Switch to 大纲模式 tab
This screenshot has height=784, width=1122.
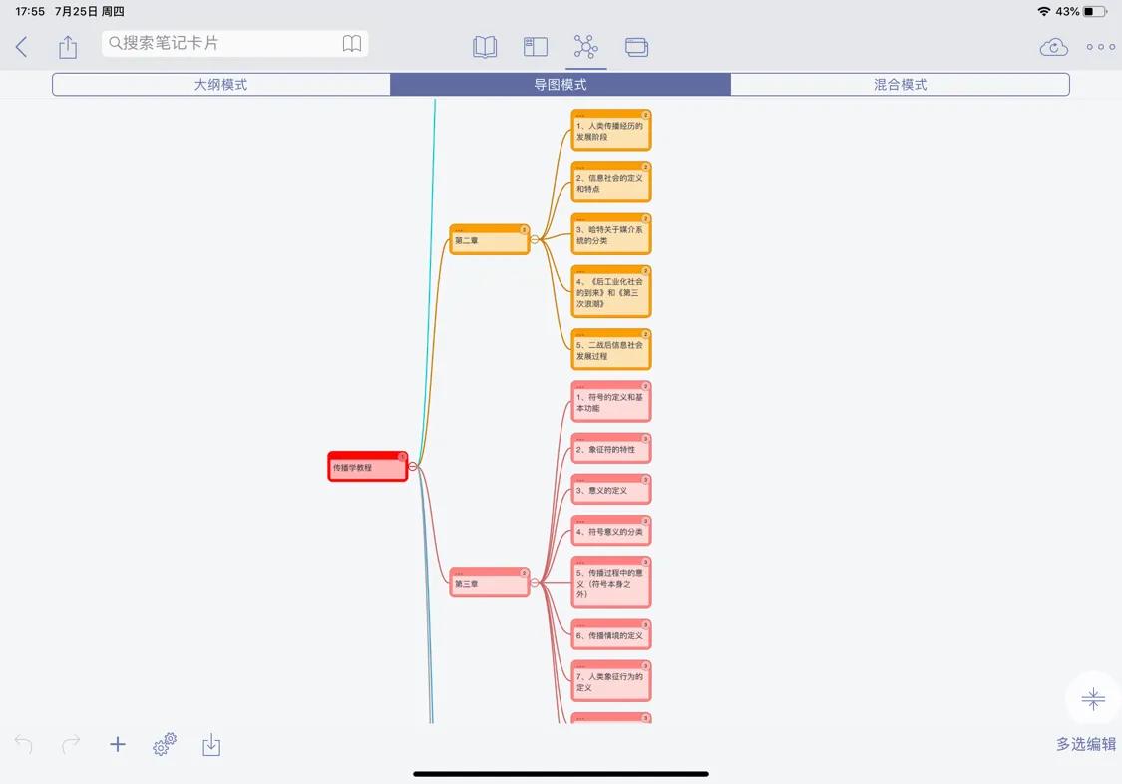click(219, 84)
